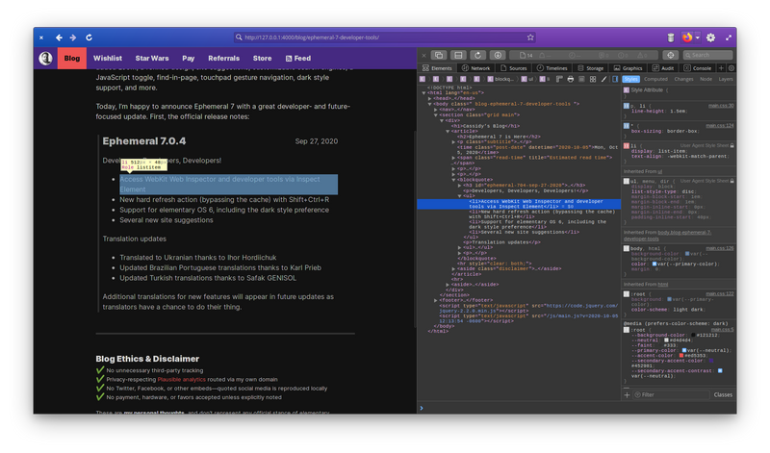Switch to the Sources tab
This screenshot has height=453, width=770.
(x=514, y=68)
